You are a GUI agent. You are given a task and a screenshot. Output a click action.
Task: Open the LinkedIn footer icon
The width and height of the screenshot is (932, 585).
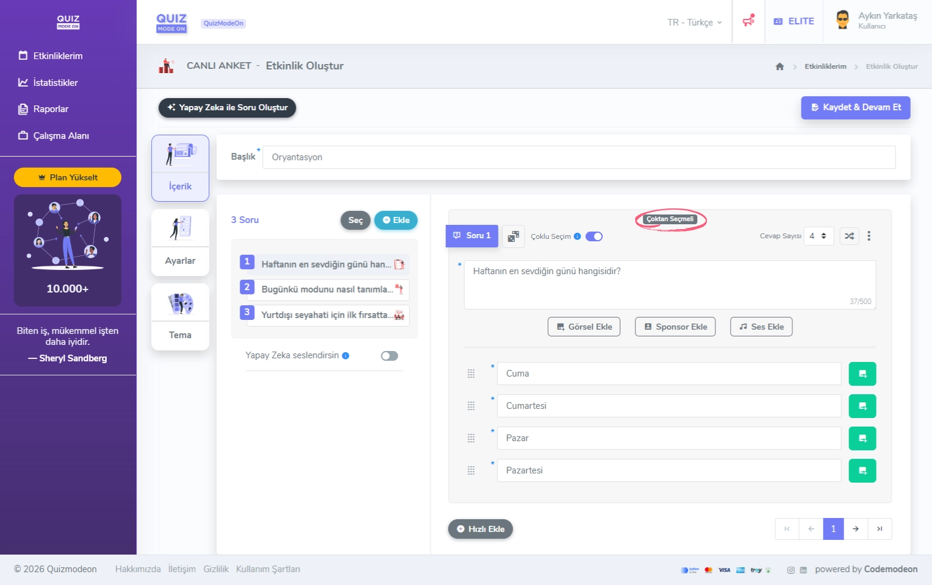(803, 570)
